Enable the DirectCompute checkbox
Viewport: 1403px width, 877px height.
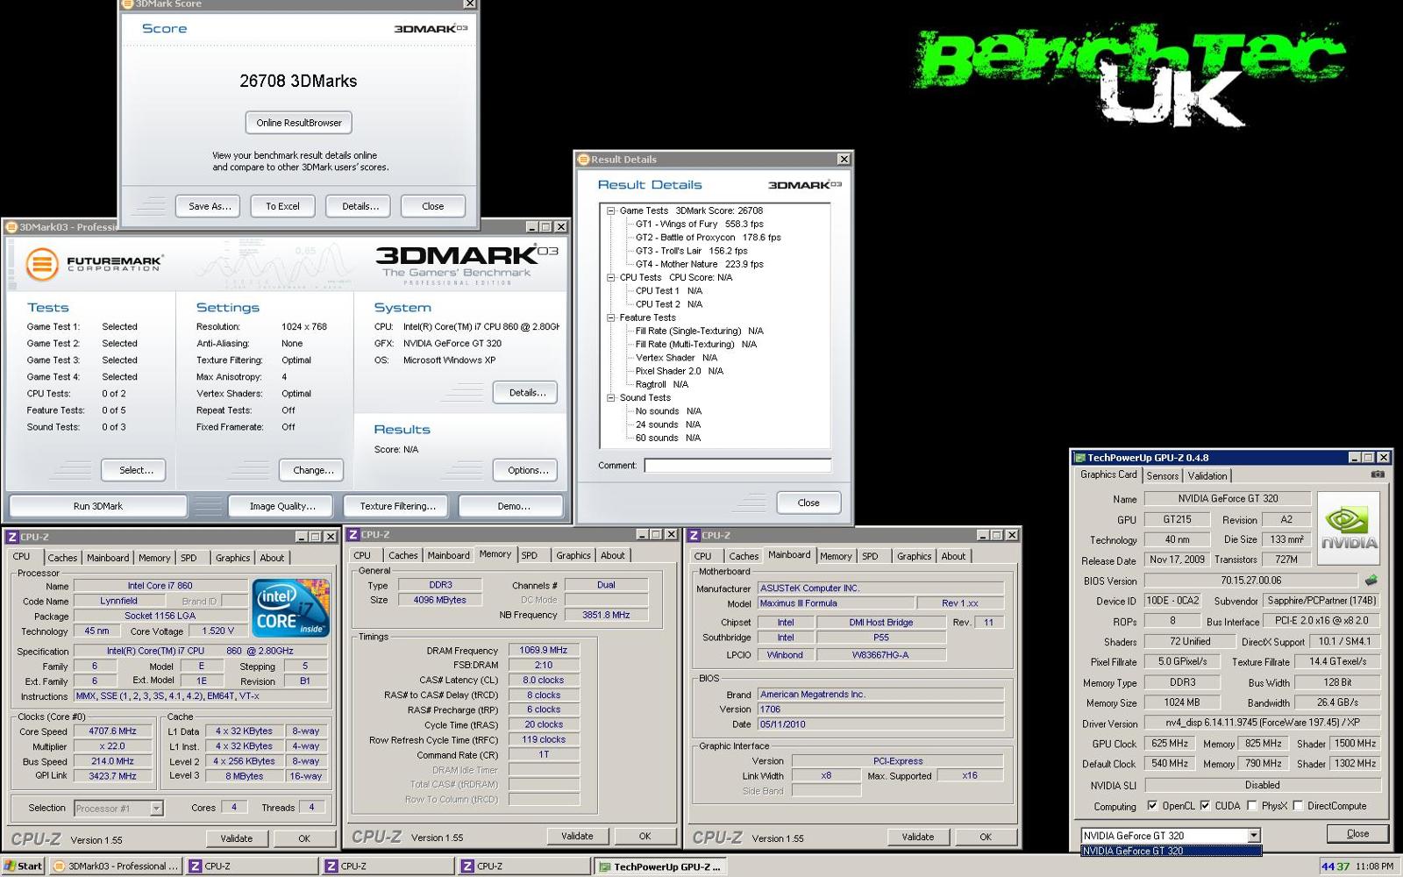coord(1298,806)
